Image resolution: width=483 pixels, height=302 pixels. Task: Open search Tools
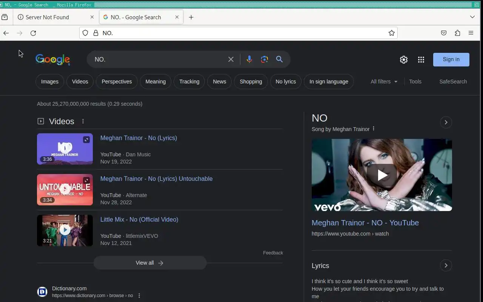pyautogui.click(x=415, y=82)
